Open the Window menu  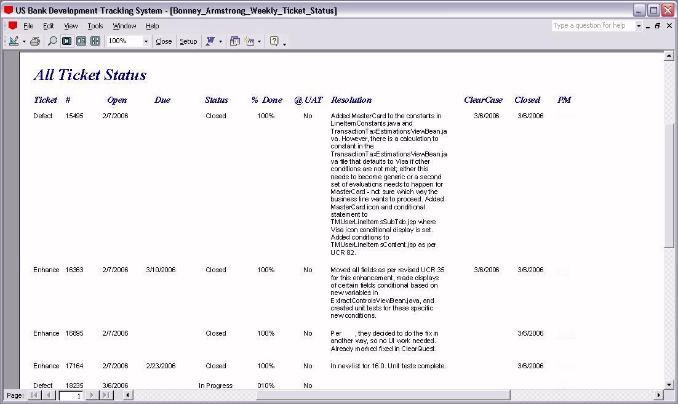coord(124,26)
